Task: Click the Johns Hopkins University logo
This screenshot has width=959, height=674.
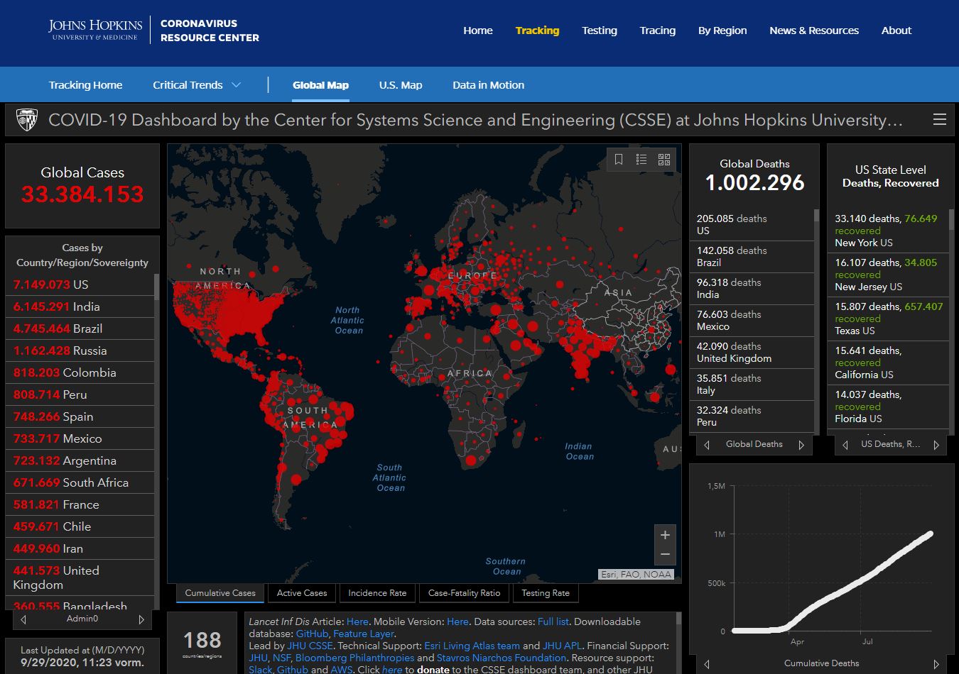Action: point(95,30)
